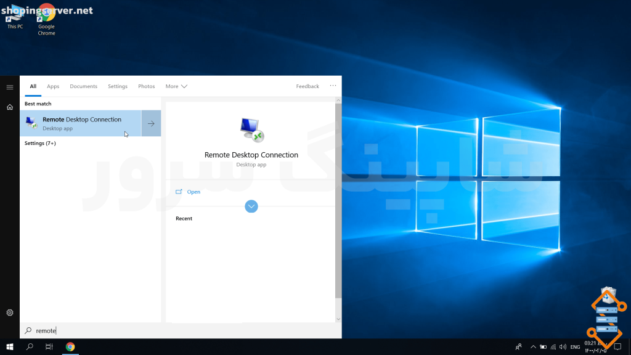This screenshot has height=355, width=631.
Task: Switch to the Settings tab
Action: (118, 86)
